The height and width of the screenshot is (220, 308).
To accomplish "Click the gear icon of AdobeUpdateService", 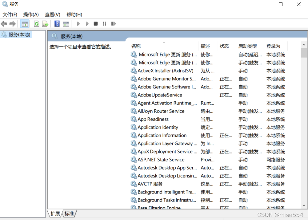I will pos(134,95).
